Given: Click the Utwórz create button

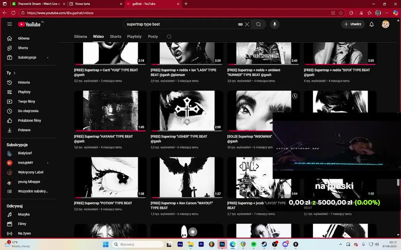Looking at the screenshot, I should click(353, 24).
